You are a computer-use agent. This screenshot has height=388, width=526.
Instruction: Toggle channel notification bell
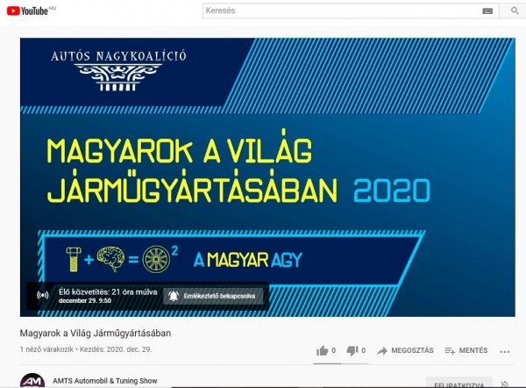pyautogui.click(x=505, y=384)
